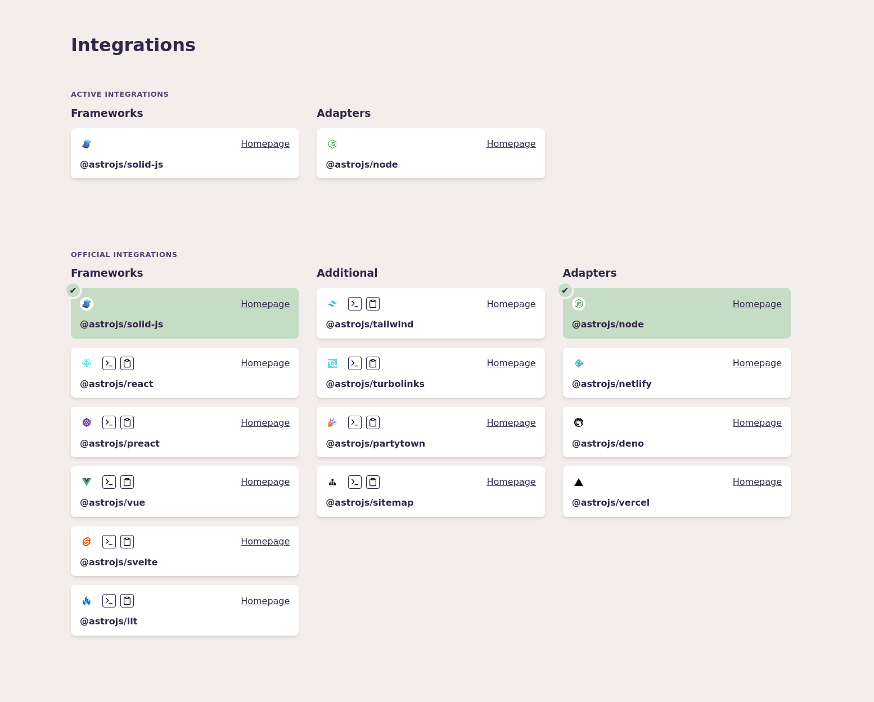Click the checkmark badge on the green solid-js card

point(73,290)
